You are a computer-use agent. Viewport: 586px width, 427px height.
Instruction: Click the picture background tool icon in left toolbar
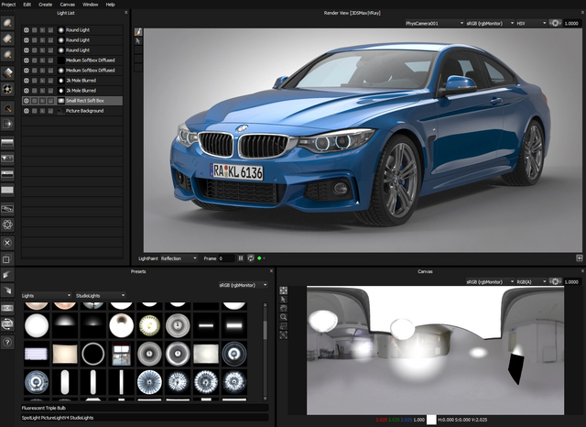7,209
